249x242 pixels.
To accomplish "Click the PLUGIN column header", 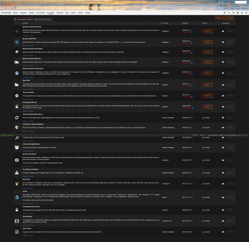I will tap(25, 23).
